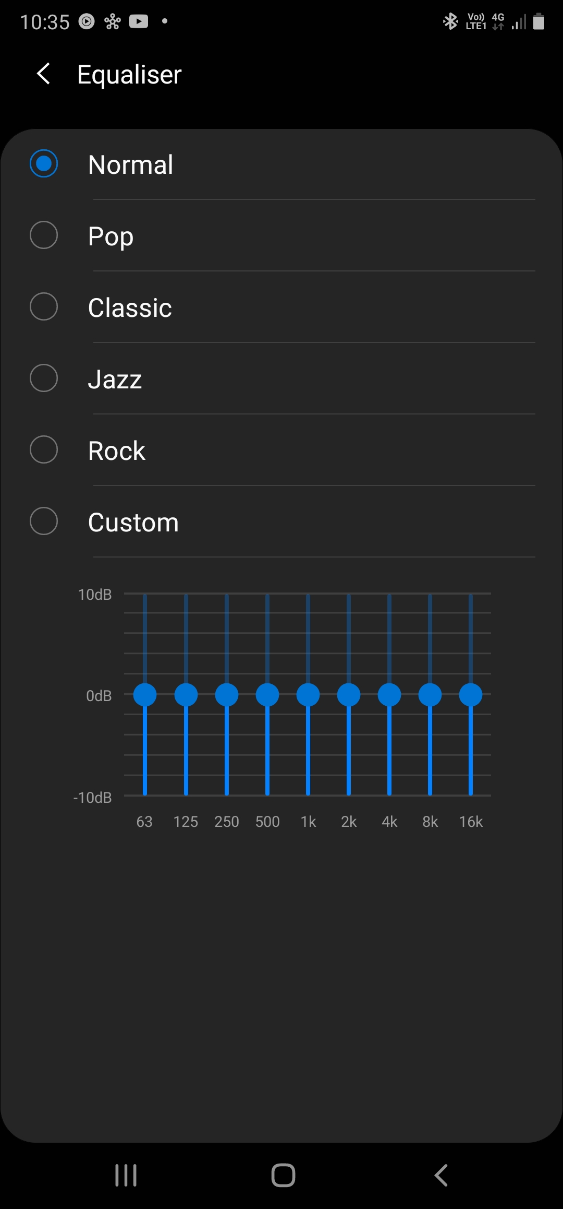Enable the Custom equaliser option
The image size is (563, 1209).
click(x=44, y=521)
